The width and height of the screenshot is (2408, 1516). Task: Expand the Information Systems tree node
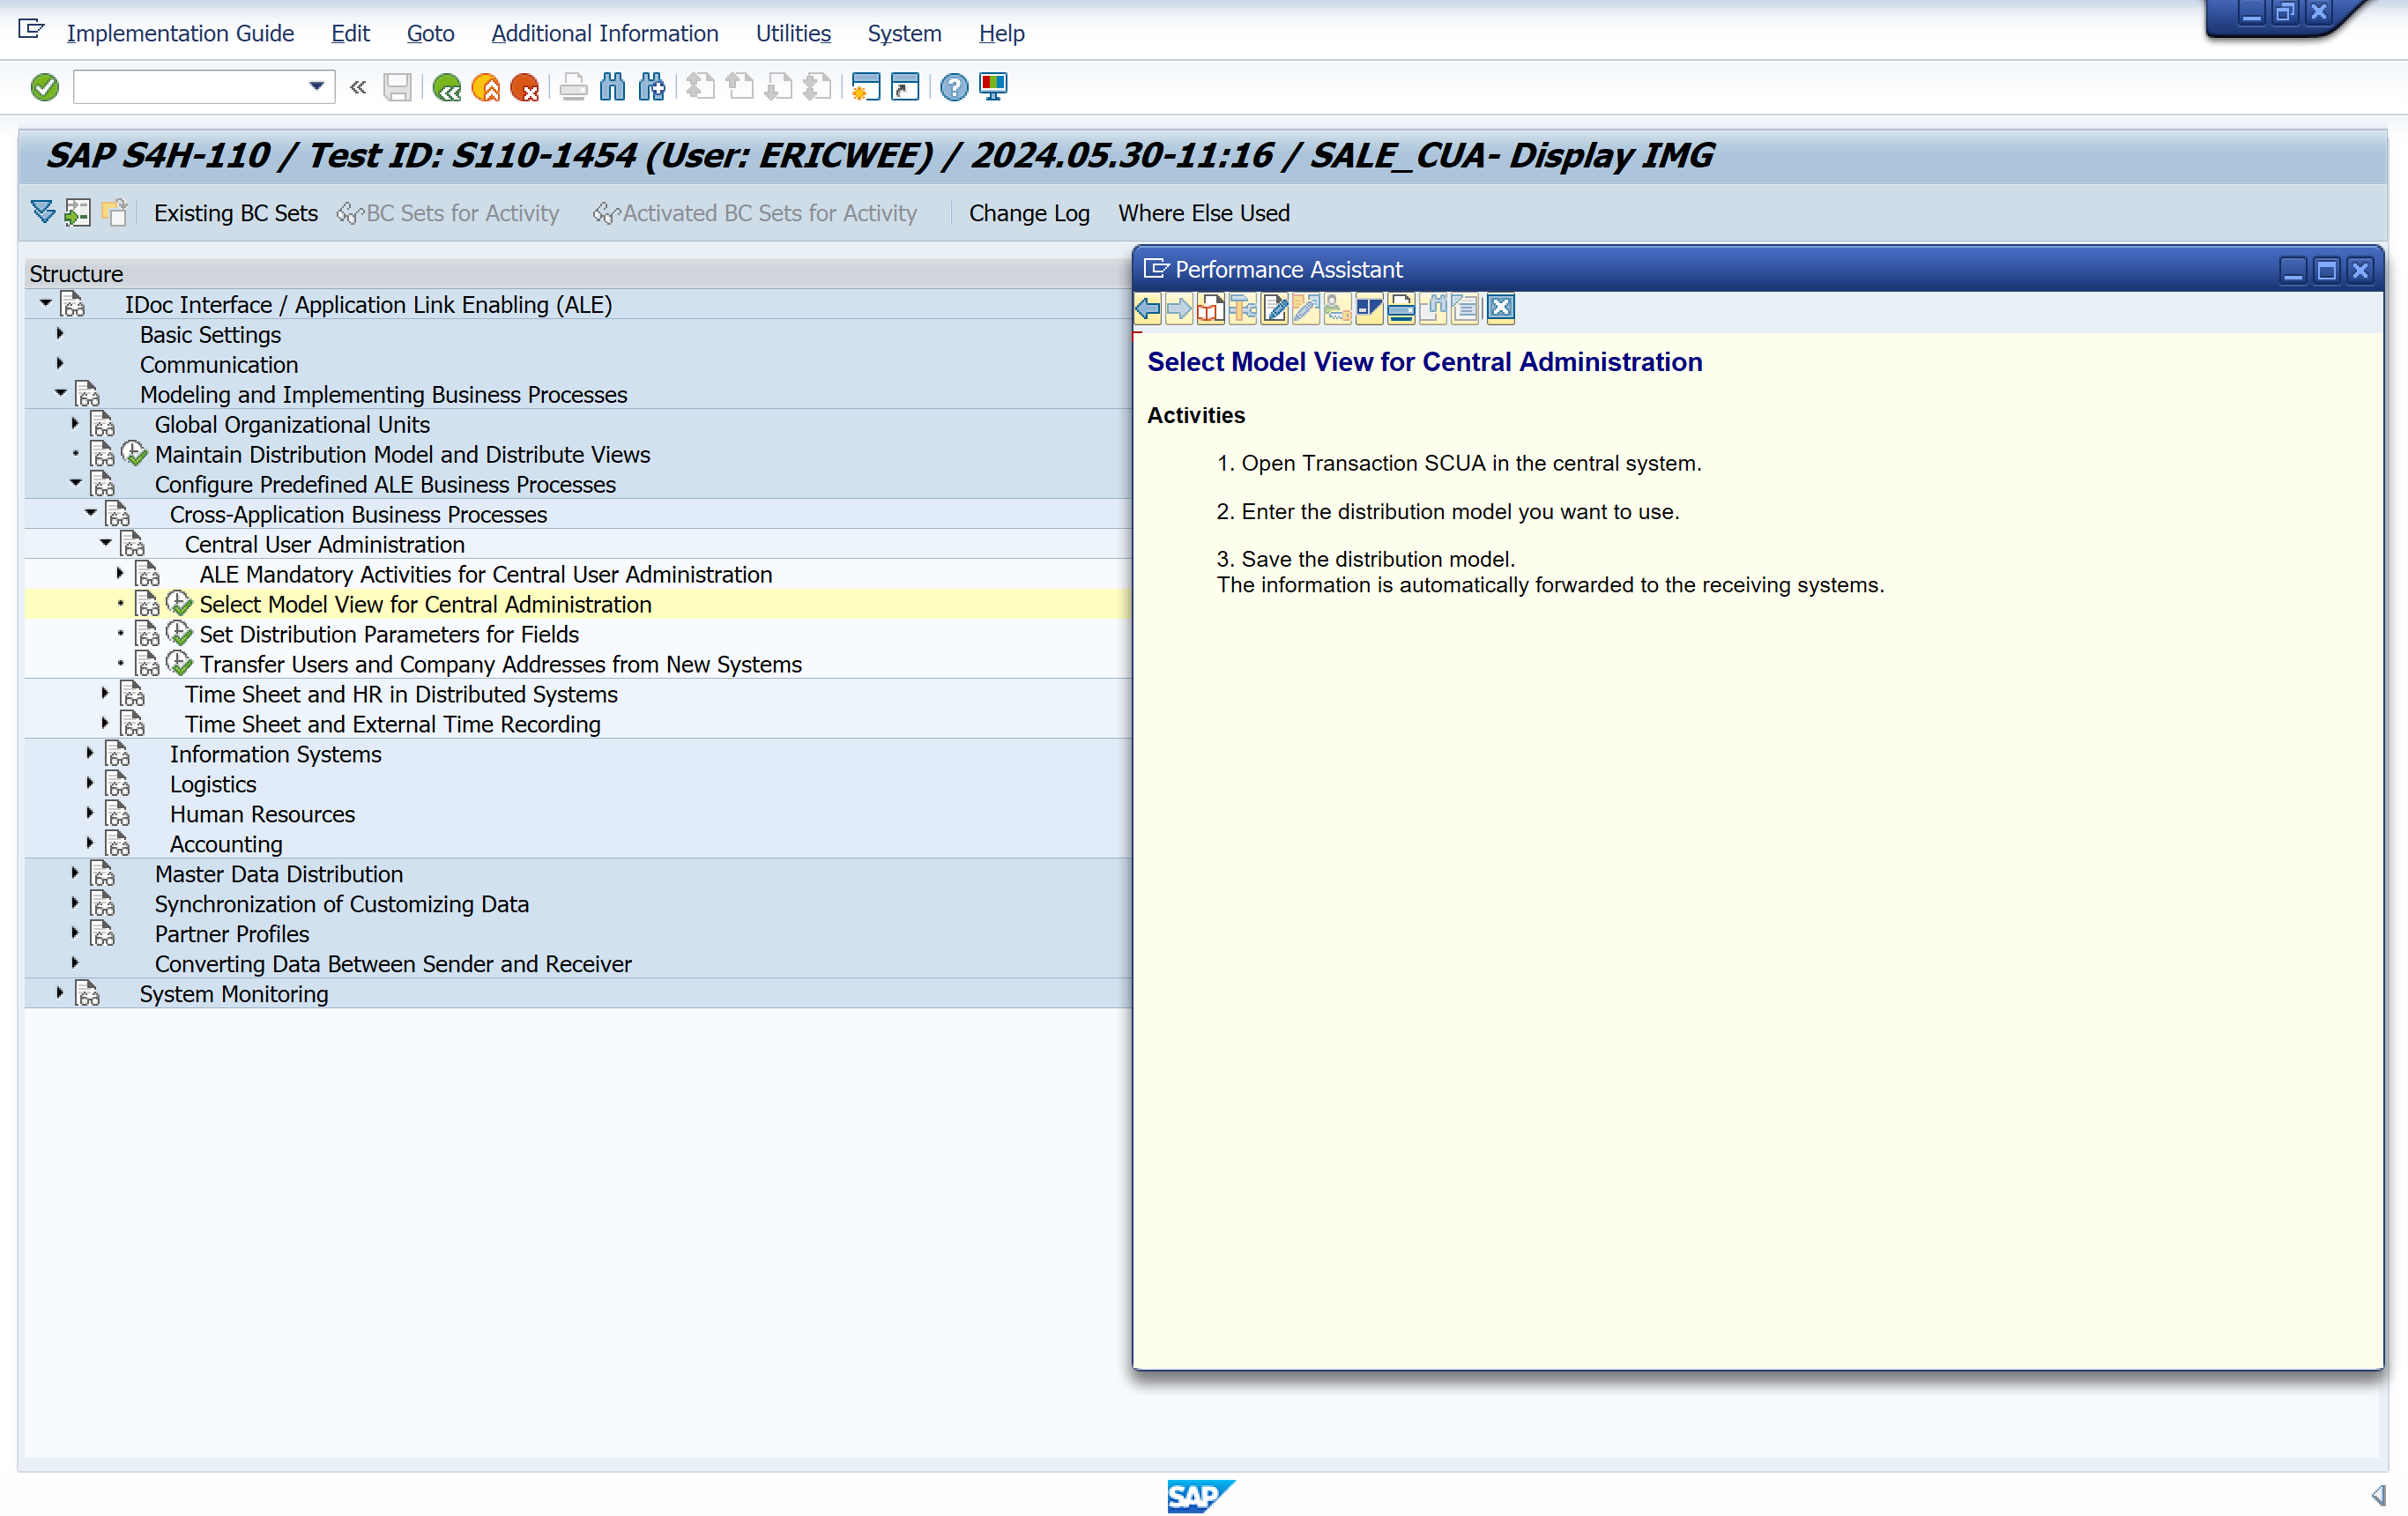[x=90, y=753]
